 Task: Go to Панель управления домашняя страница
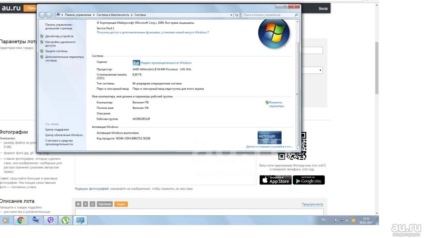click(59, 27)
